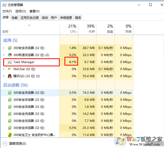Image resolution: width=164 pixels, height=148 pixels.
Task: Sort by the 网络 column header
Action: tap(124, 29)
